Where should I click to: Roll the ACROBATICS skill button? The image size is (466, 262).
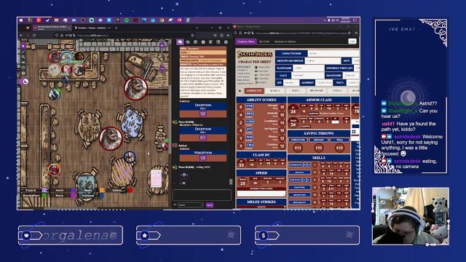click(x=296, y=165)
